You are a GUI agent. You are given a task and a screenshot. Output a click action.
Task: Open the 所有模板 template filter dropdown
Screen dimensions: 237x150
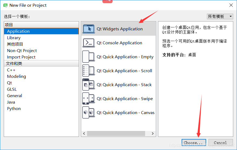(x=220, y=16)
